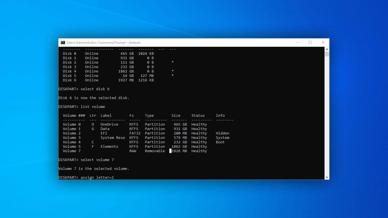Click the '1926 MB' size value
Viewport: 388px width, 218px height.
click(179, 151)
